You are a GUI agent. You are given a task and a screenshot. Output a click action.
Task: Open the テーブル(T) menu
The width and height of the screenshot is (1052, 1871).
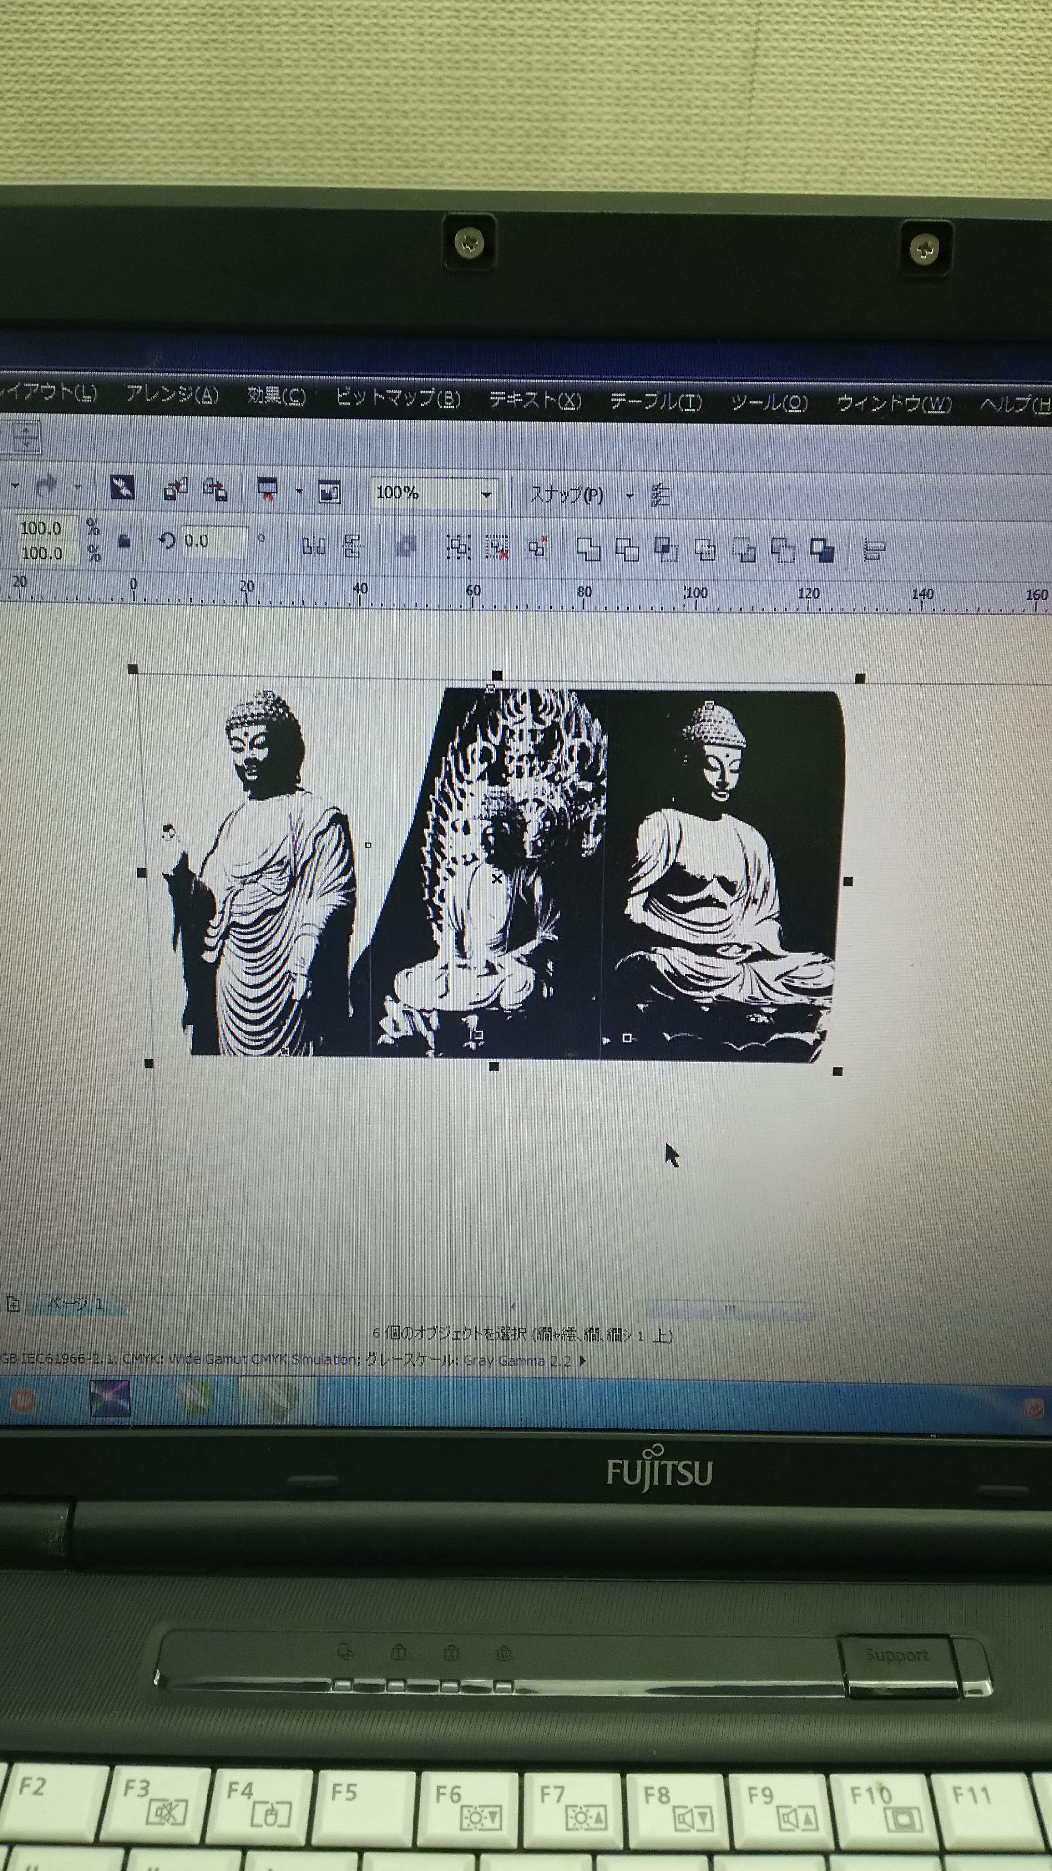[x=656, y=401]
